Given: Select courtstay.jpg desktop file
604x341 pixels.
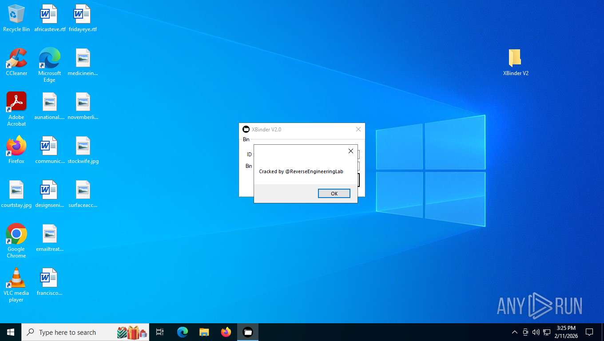Looking at the screenshot, I should click(16, 194).
